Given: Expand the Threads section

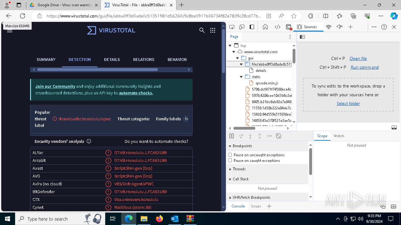Looking at the screenshot, I should point(230,169).
